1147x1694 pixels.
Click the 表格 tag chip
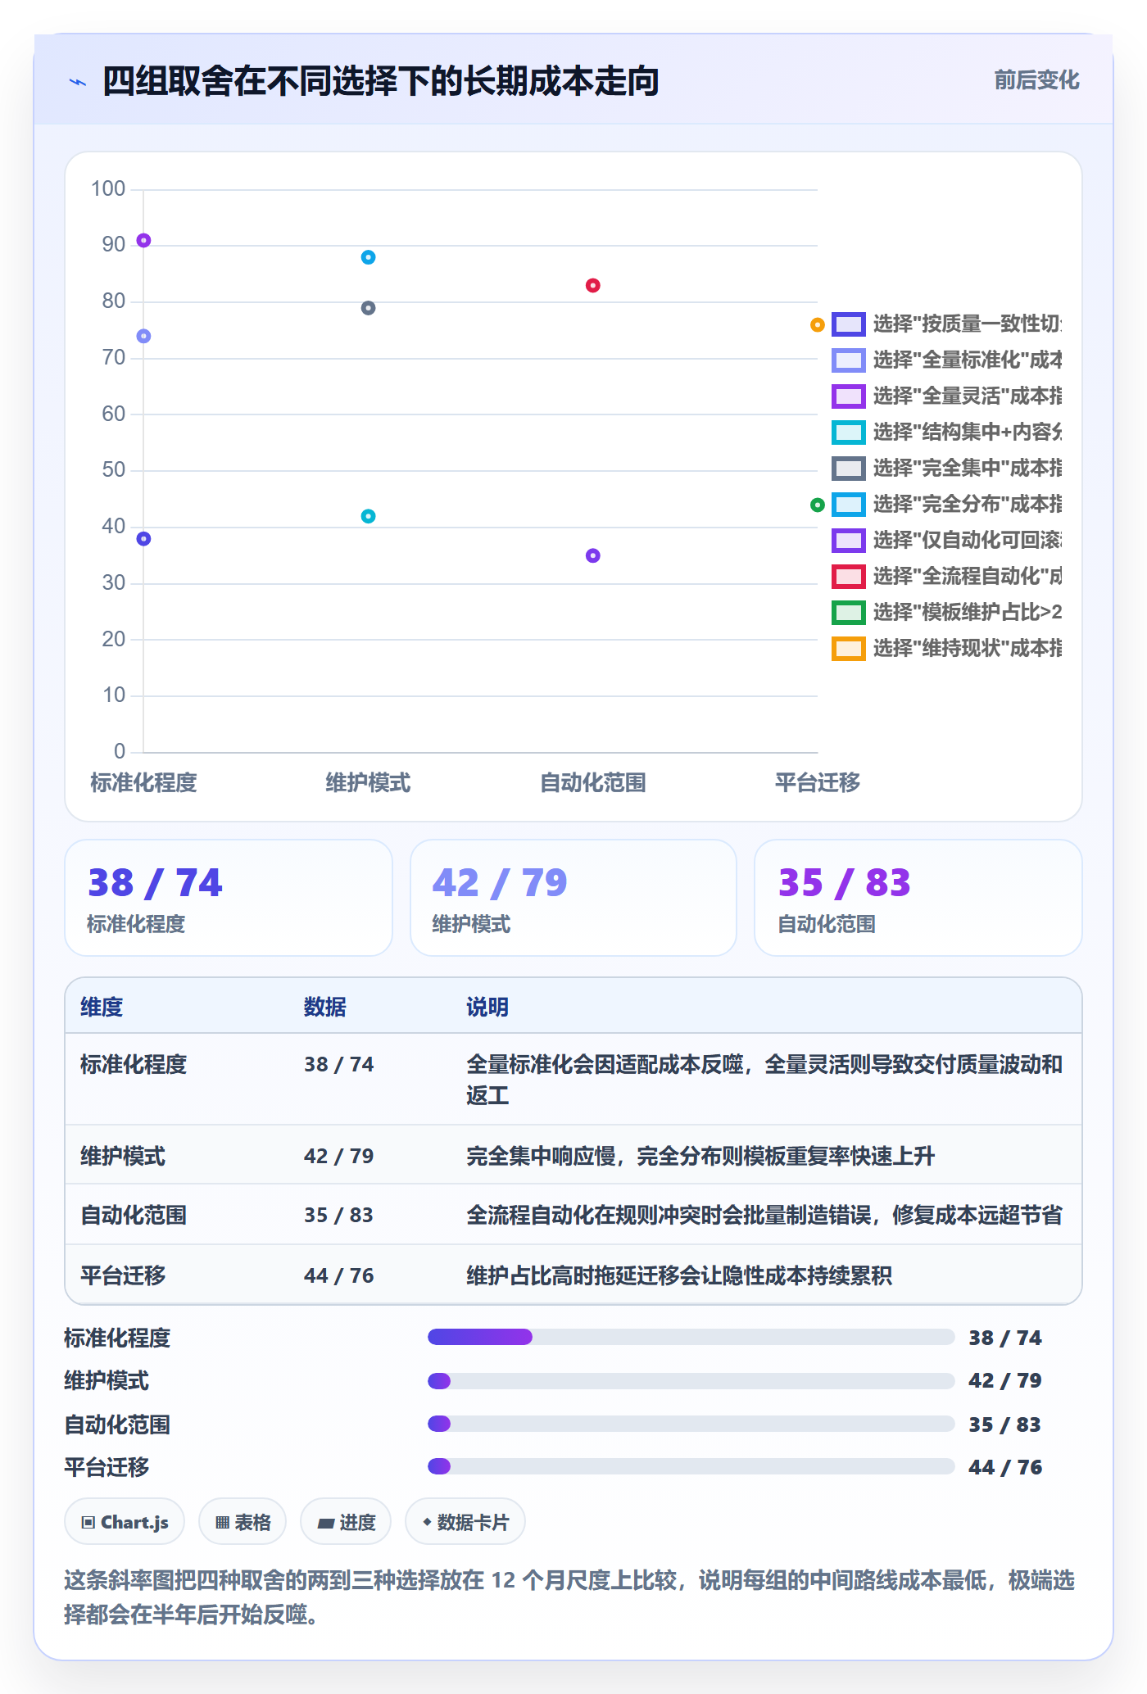coord(243,1522)
